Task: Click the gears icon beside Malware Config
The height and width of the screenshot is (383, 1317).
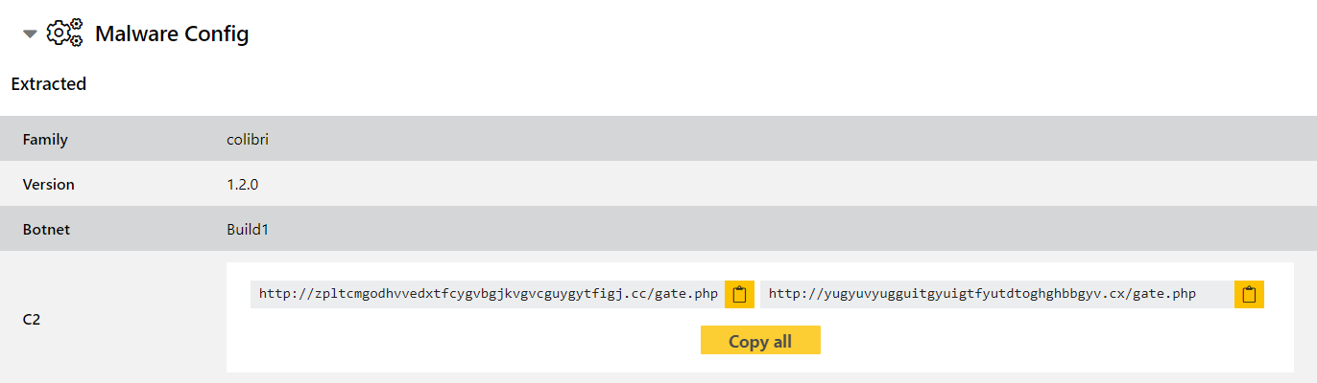Action: click(x=64, y=34)
